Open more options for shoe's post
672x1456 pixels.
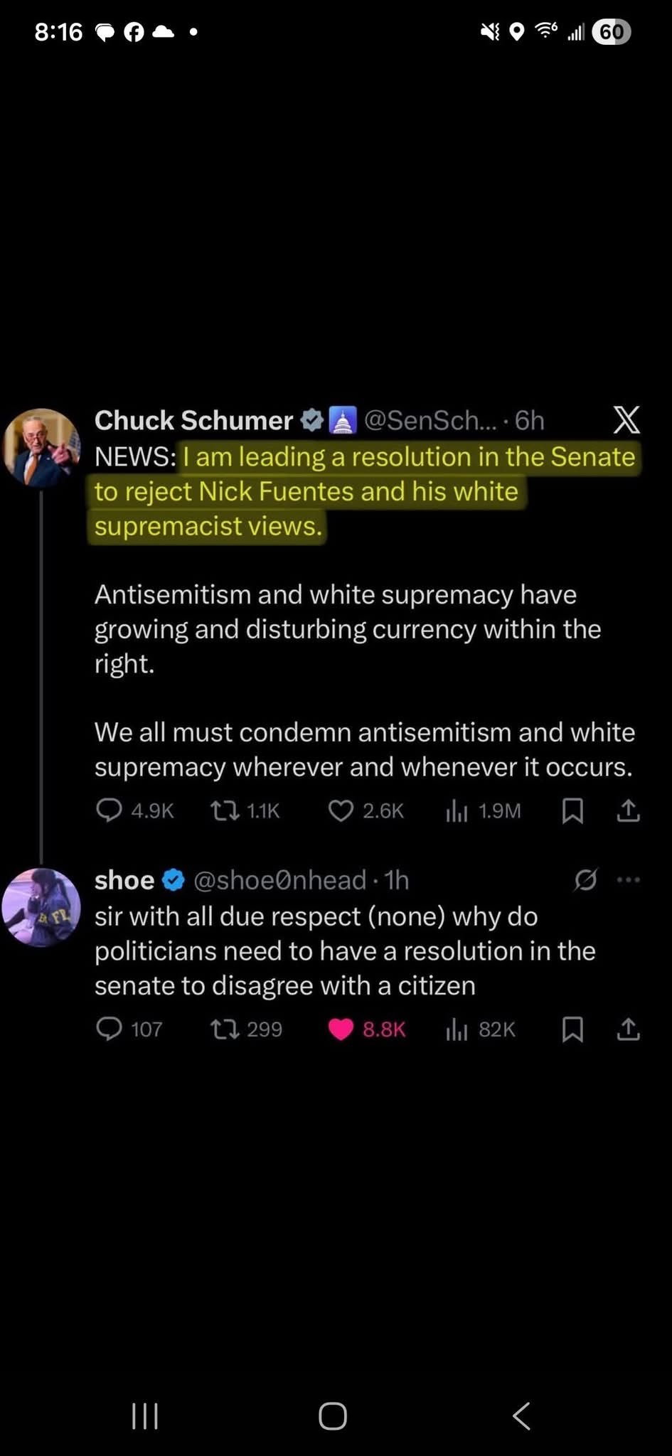tap(629, 880)
